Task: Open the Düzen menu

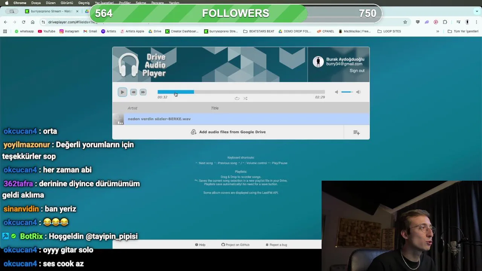Action: point(50,3)
